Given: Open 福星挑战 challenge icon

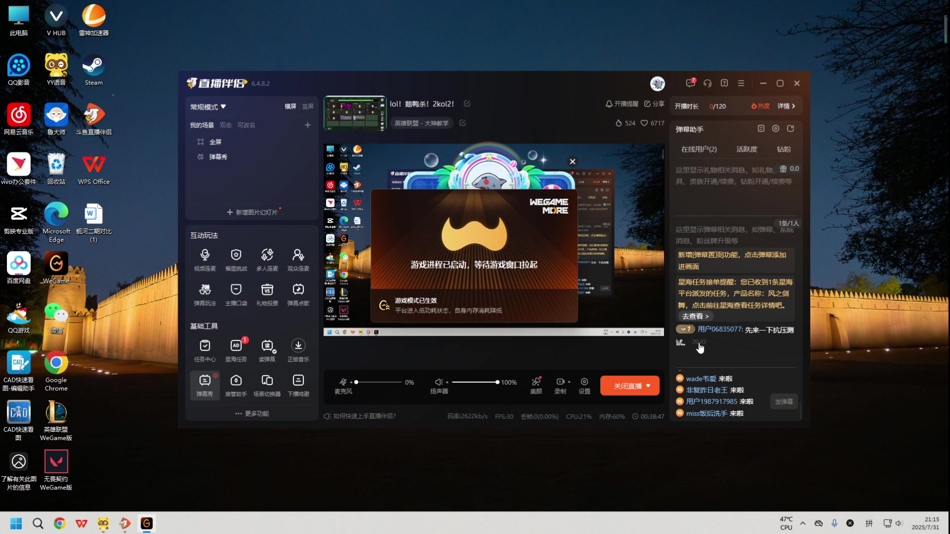Looking at the screenshot, I should click(236, 260).
